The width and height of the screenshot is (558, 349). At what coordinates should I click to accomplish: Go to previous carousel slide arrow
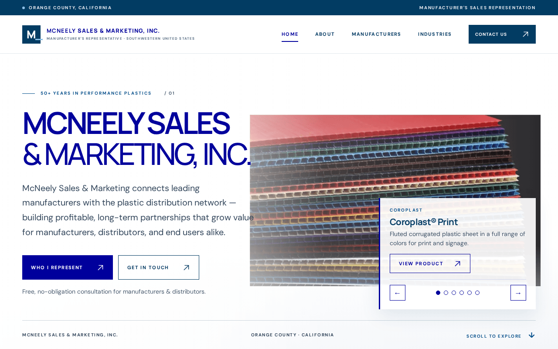tap(398, 293)
